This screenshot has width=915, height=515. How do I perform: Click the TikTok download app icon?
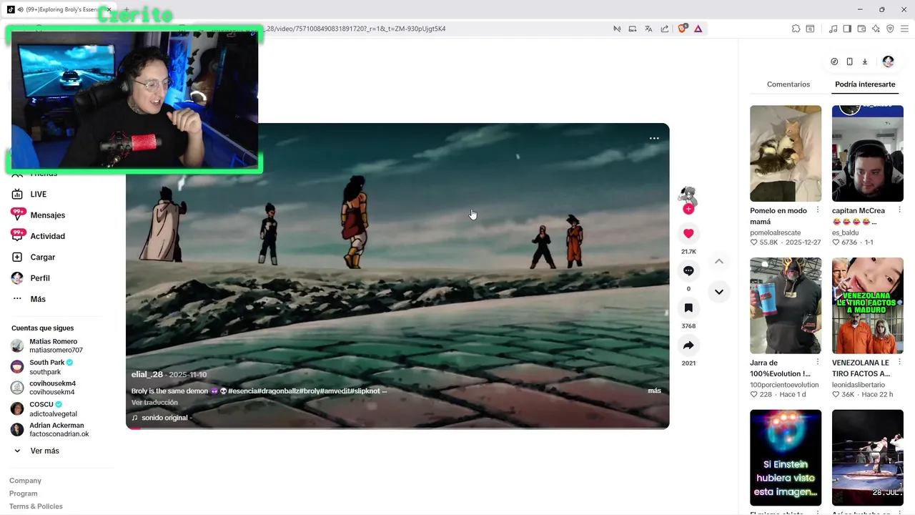(x=864, y=62)
